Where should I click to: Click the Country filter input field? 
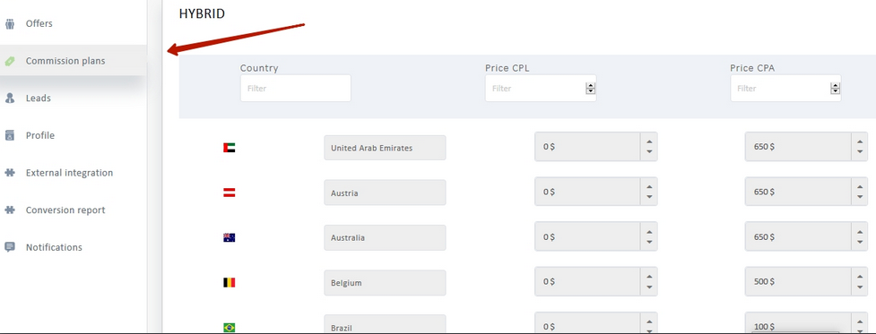pos(296,88)
